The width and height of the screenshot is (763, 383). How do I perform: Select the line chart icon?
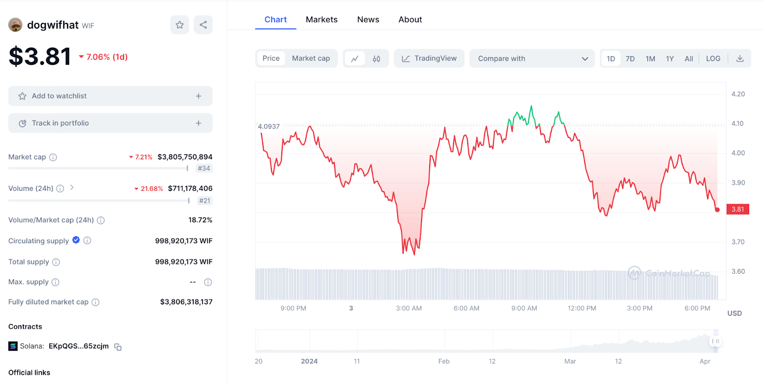point(355,59)
